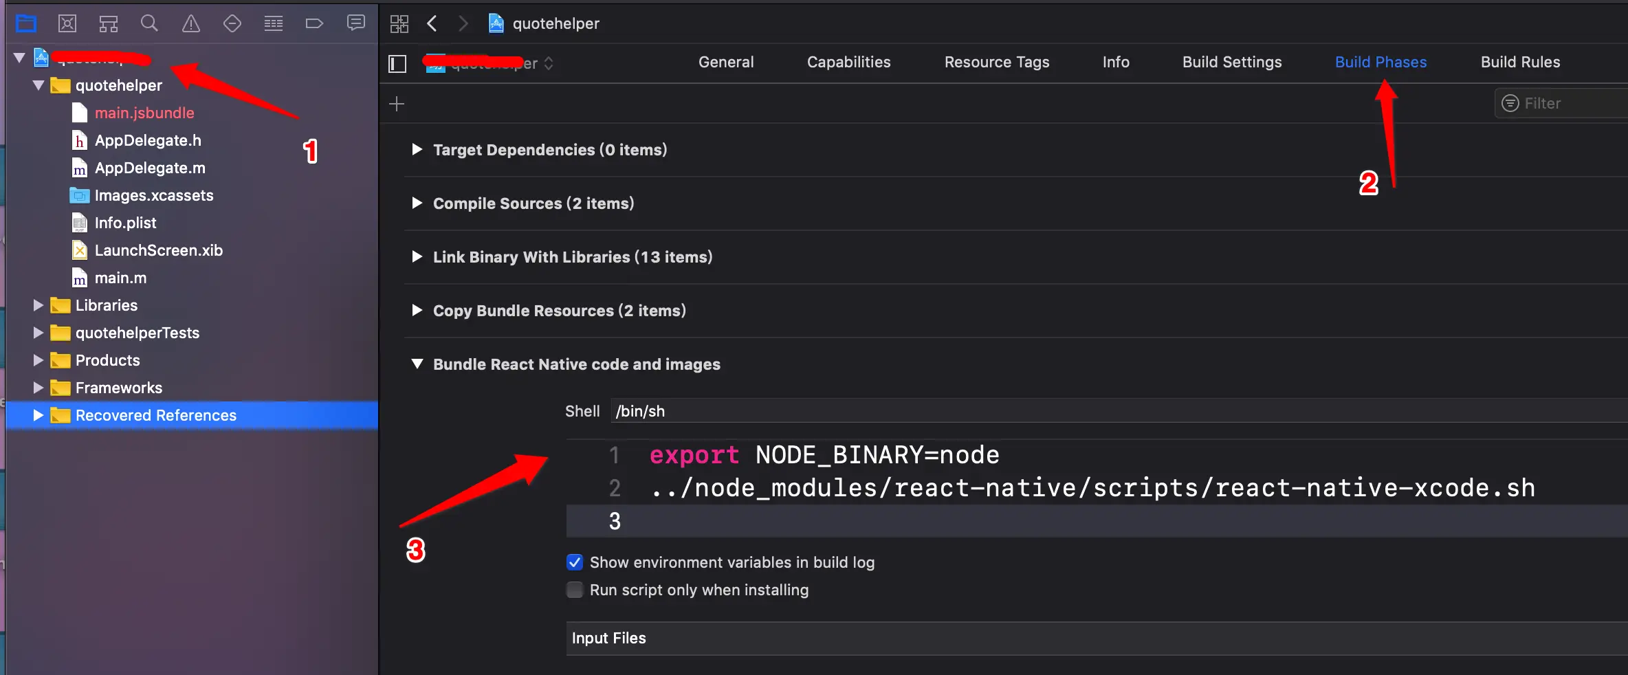1628x675 pixels.
Task: Open the Project navigator folder icon
Action: pos(26,23)
